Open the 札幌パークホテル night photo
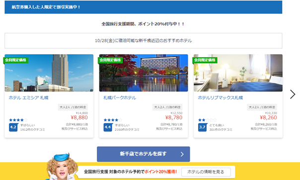This screenshot has height=180, width=300. click(x=144, y=73)
